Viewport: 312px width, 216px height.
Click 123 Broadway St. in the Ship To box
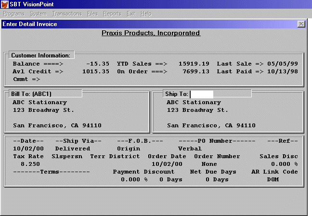tap(197, 110)
